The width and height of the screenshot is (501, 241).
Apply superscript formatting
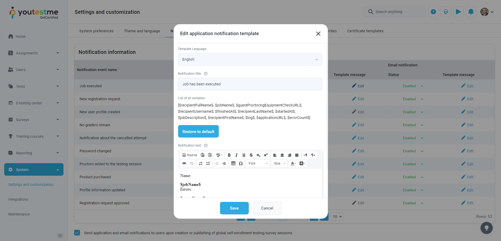pos(266,155)
